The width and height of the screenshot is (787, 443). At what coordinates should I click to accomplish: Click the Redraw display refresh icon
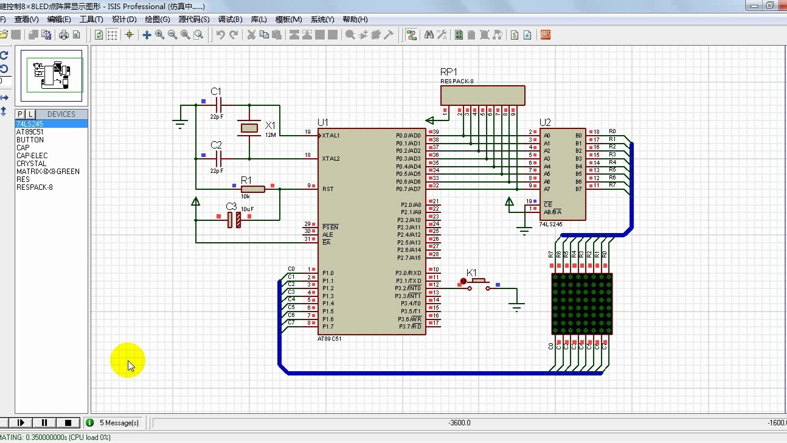coord(99,35)
